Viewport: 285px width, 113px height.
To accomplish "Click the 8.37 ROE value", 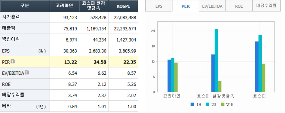I will (73, 84).
